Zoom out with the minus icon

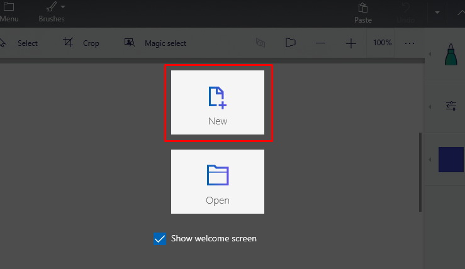(x=321, y=43)
